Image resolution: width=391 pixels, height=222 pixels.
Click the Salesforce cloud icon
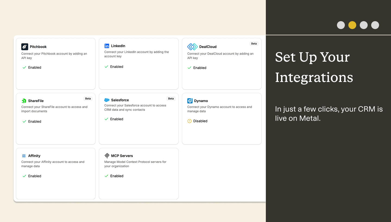pos(107,100)
